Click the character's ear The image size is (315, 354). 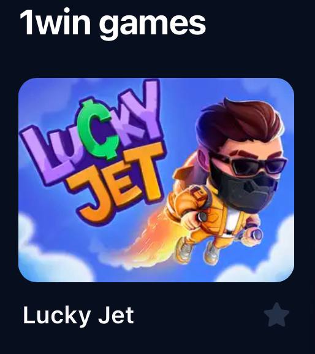coord(205,159)
